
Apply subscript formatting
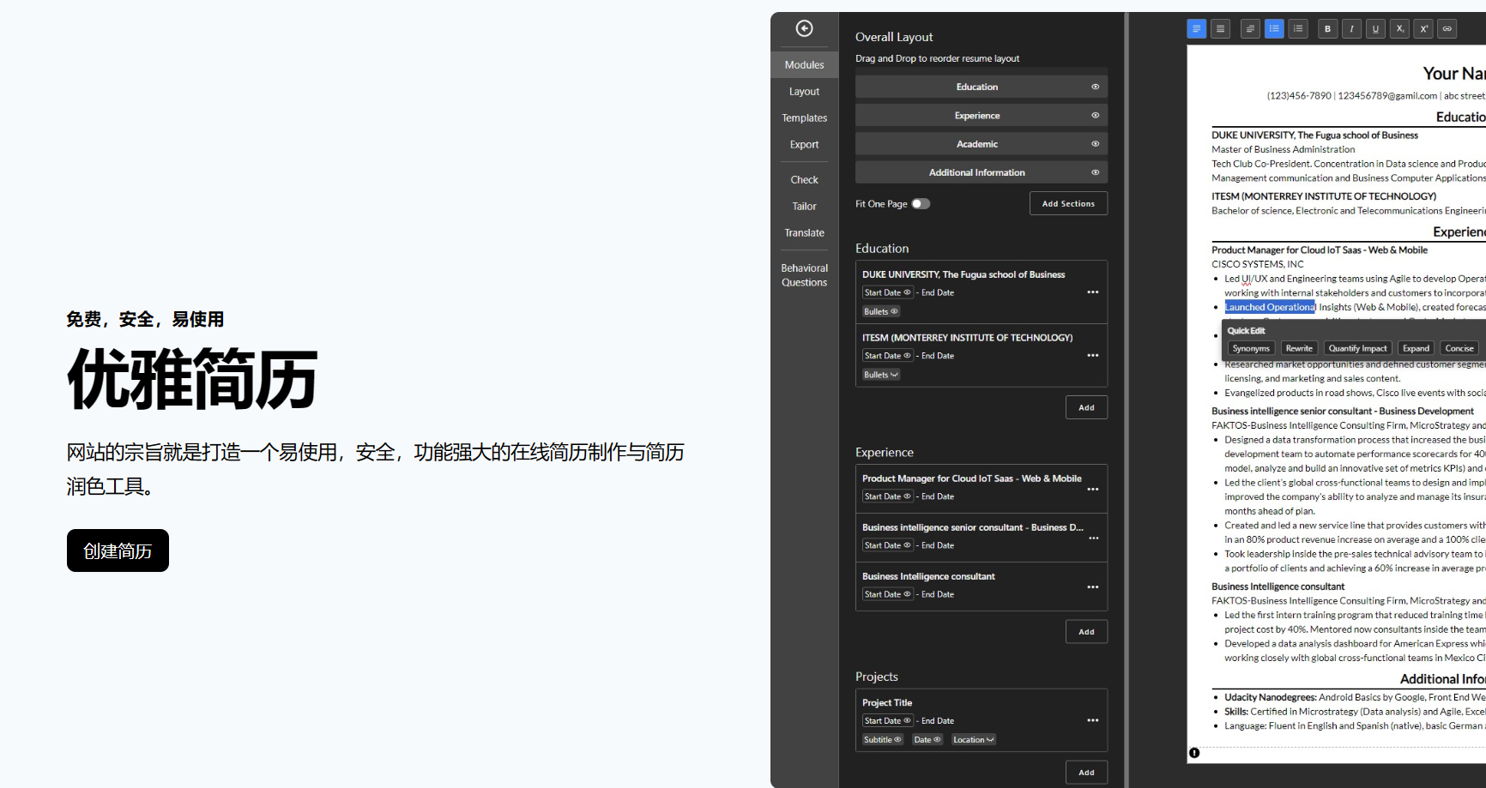click(x=1399, y=29)
